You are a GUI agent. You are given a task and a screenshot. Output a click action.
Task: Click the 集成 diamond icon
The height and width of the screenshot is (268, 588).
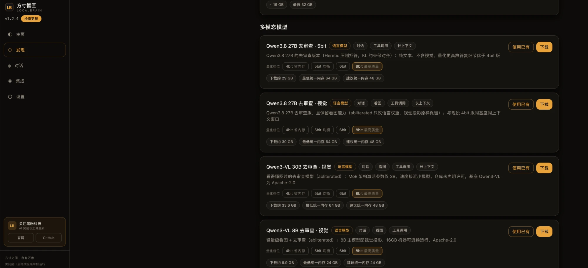10,81
